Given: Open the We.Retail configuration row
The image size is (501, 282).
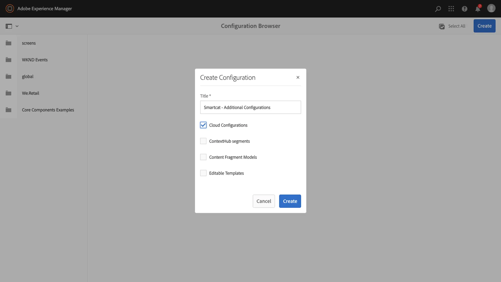Looking at the screenshot, I should click(x=44, y=93).
